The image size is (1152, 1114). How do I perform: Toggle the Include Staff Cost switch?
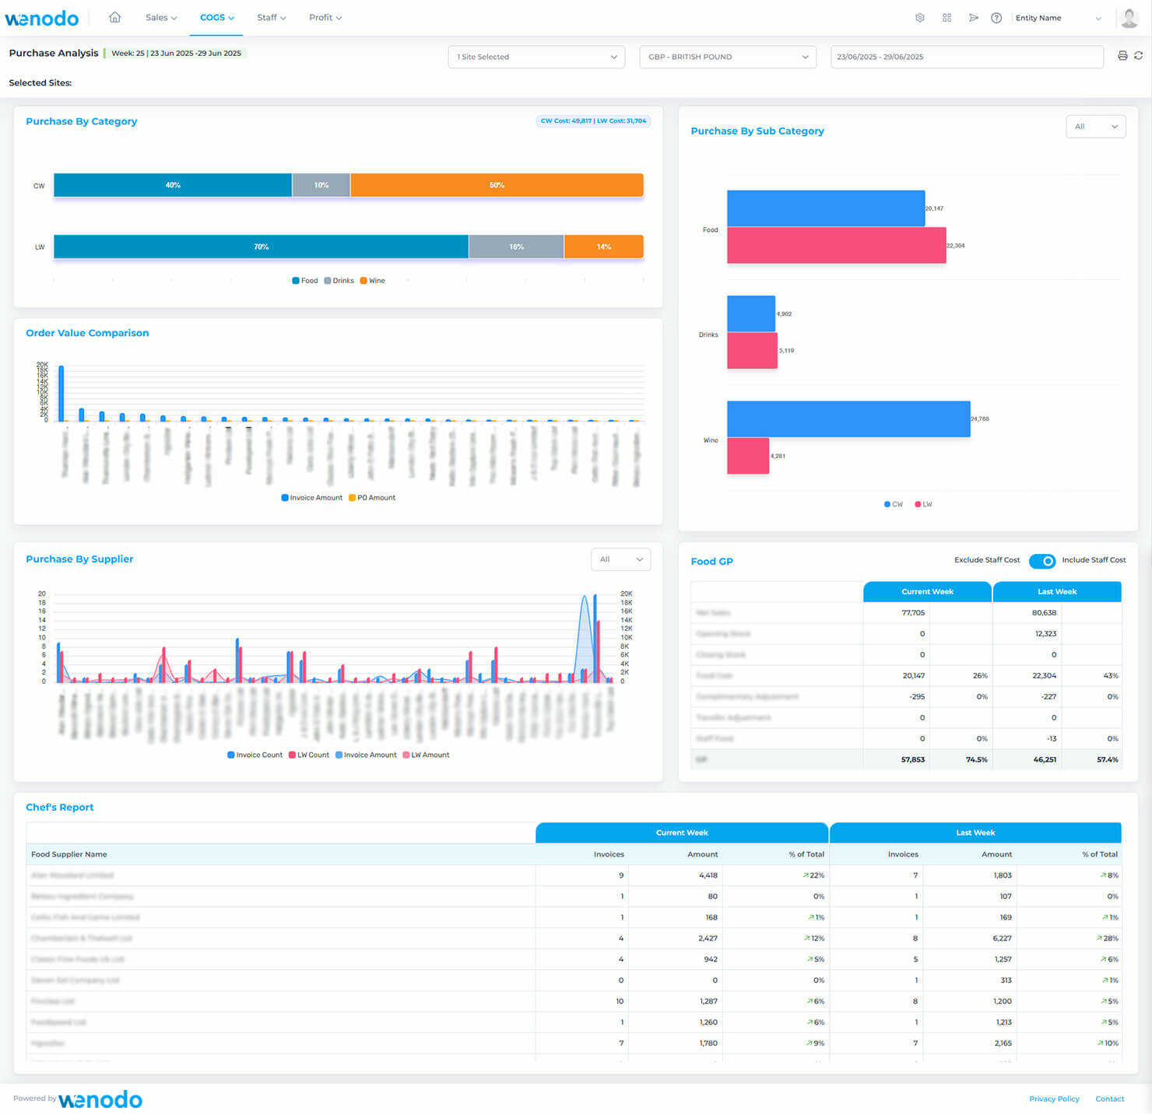tap(1042, 561)
